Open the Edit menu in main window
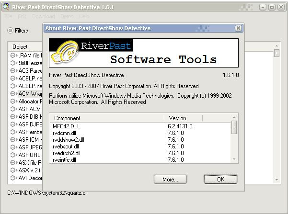This screenshot has height=214, width=288. [x=22, y=17]
